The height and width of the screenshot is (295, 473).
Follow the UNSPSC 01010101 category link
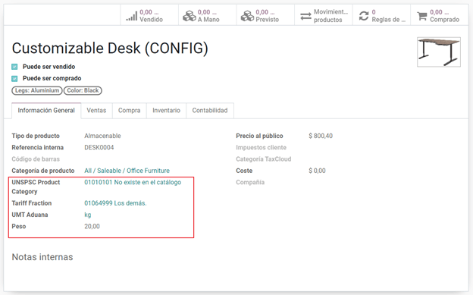click(x=133, y=182)
